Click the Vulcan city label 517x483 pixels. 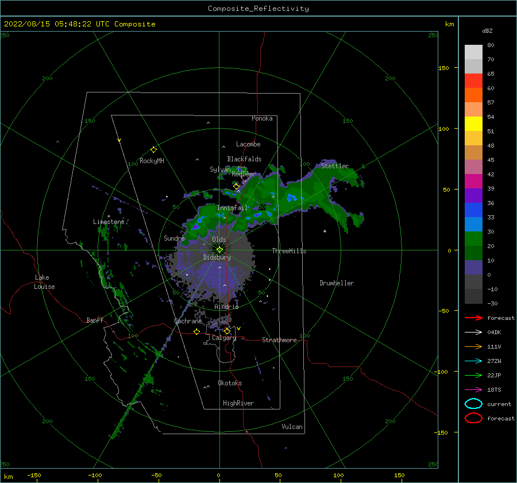(x=292, y=427)
